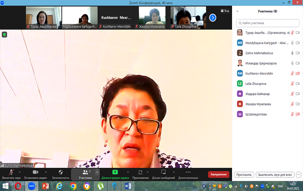
Task: Open PowerPoint from the Windows taskbar
Action: point(45,186)
